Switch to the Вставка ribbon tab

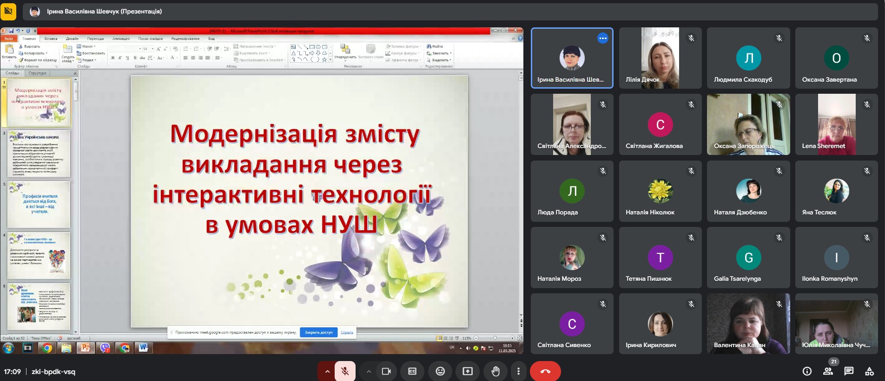[51, 39]
